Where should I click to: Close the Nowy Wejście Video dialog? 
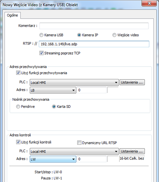(x=149, y=3)
